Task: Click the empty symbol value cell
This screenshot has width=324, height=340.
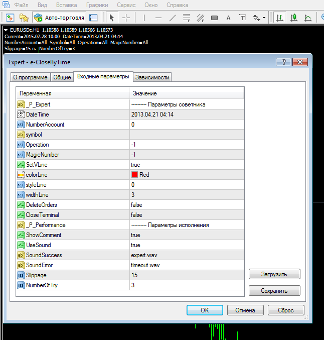Action: [187, 135]
